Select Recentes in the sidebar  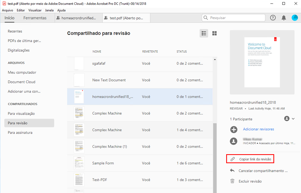coord(15,31)
